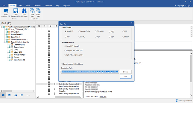Click the Drafts folder icon
The width and height of the screenshot is (193, 126).
tap(12, 50)
